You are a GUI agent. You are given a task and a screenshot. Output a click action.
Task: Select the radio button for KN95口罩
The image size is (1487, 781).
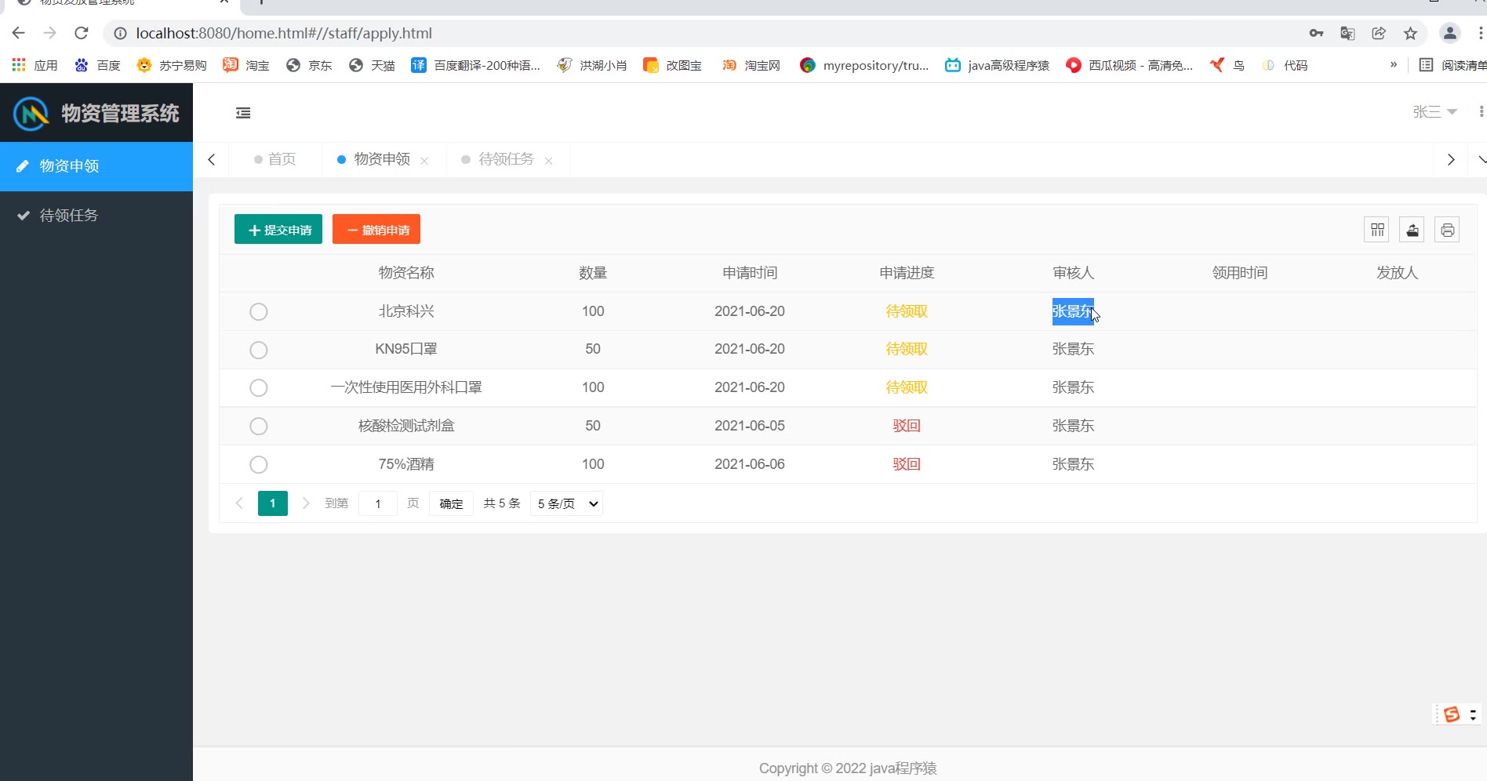pos(258,350)
